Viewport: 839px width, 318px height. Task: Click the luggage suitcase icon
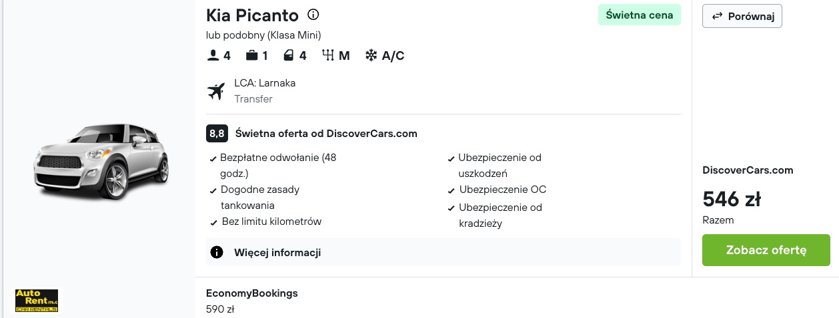(251, 56)
